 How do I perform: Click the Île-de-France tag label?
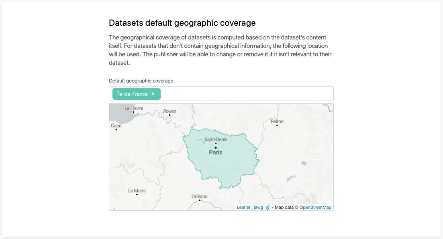[x=132, y=94]
